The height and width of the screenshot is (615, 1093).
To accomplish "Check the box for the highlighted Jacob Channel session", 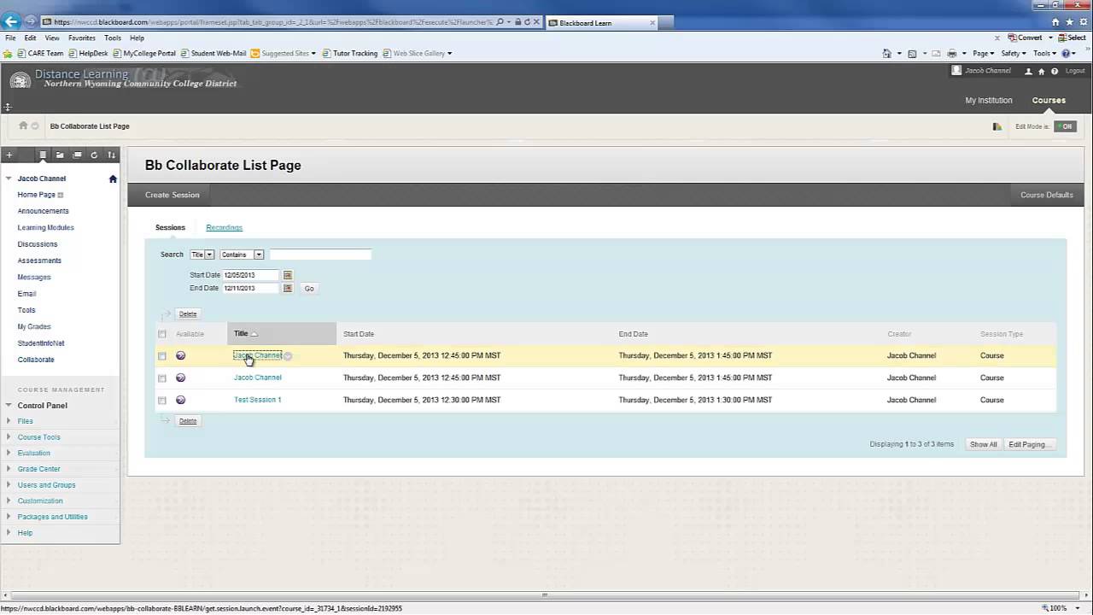I will point(162,355).
